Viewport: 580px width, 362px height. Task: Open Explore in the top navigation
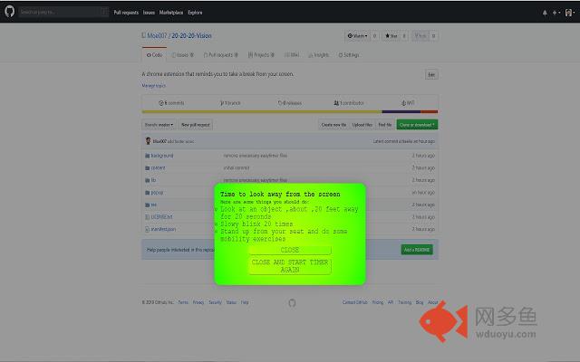[195, 12]
